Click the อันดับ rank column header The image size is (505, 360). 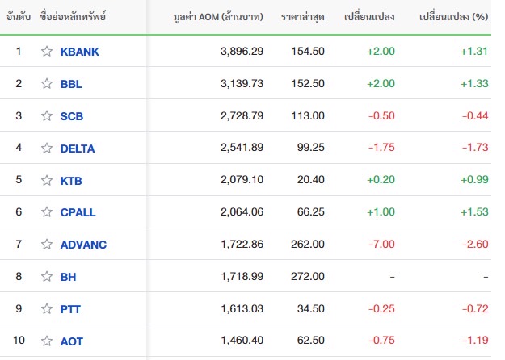pyautogui.click(x=19, y=17)
